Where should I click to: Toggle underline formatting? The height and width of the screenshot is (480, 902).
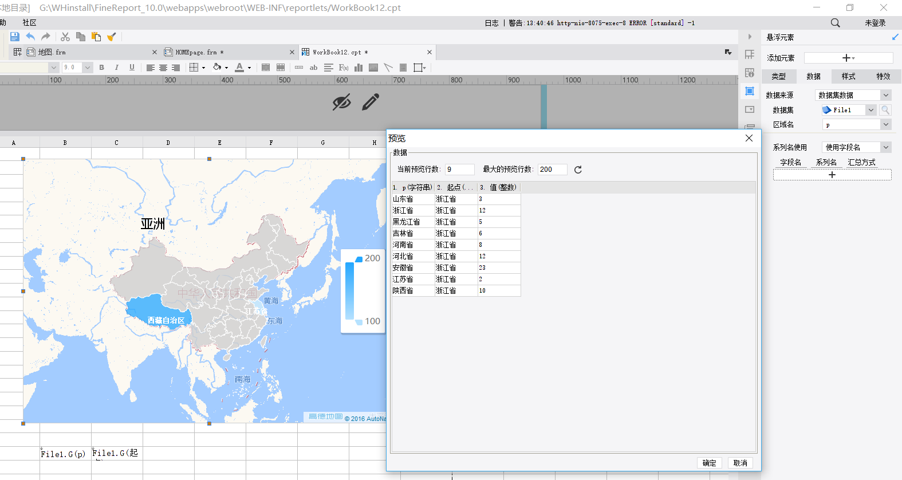click(x=132, y=68)
